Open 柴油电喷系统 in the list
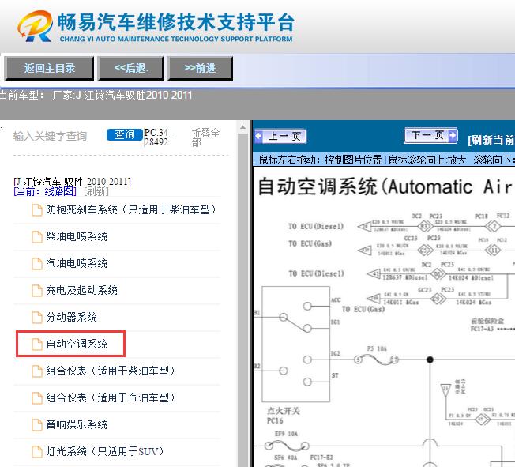515x467 pixels. 77,236
